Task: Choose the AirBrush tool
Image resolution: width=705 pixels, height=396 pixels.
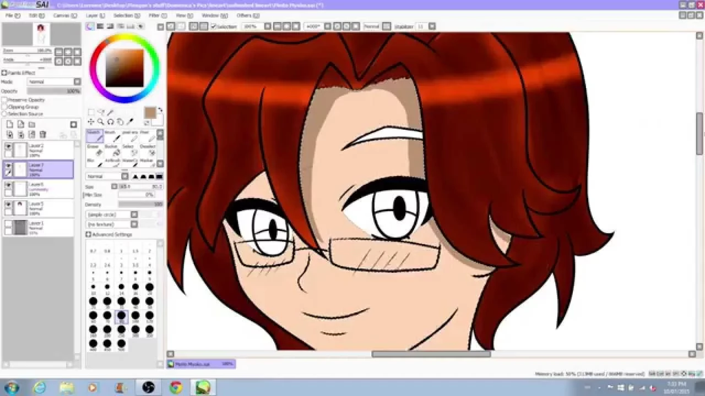Action: tap(111, 163)
